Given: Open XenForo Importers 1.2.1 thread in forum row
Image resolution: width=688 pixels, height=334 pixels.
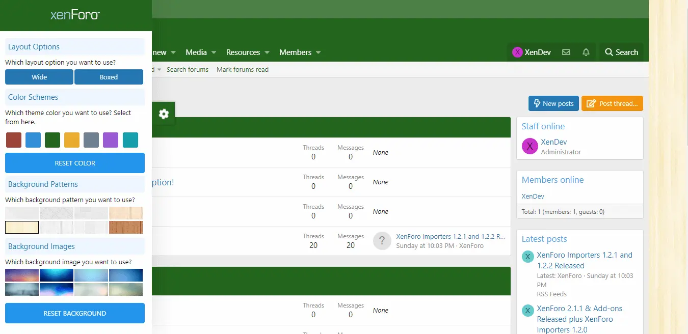Looking at the screenshot, I should 451,236.
